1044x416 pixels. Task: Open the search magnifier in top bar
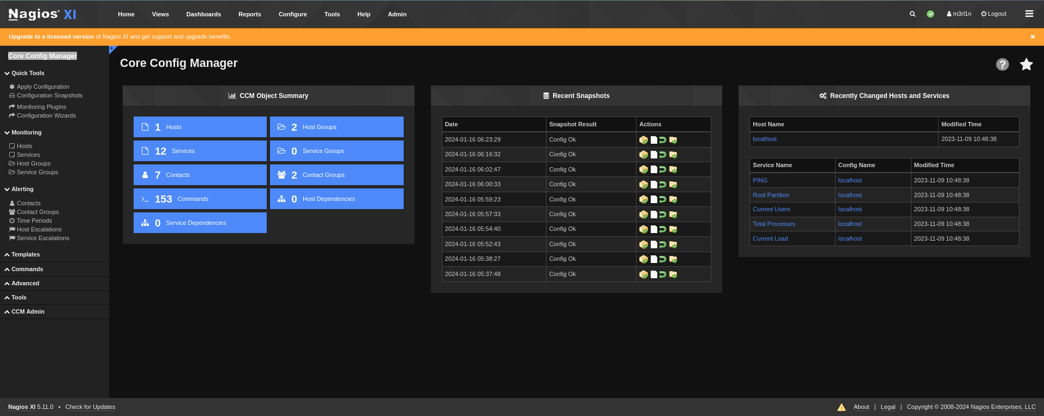(x=913, y=14)
